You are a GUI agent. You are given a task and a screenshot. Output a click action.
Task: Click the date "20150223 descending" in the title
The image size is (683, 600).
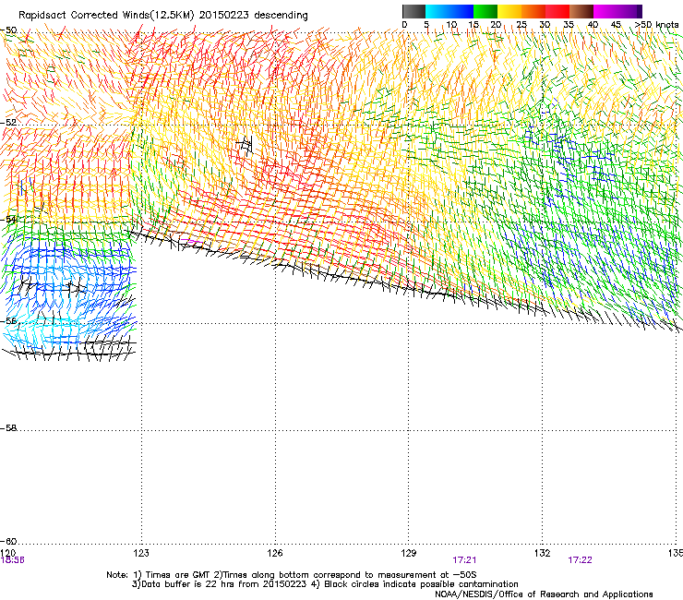point(254,16)
